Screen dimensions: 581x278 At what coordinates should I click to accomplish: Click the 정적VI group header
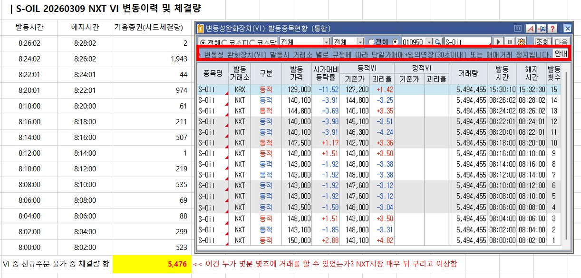[422, 68]
